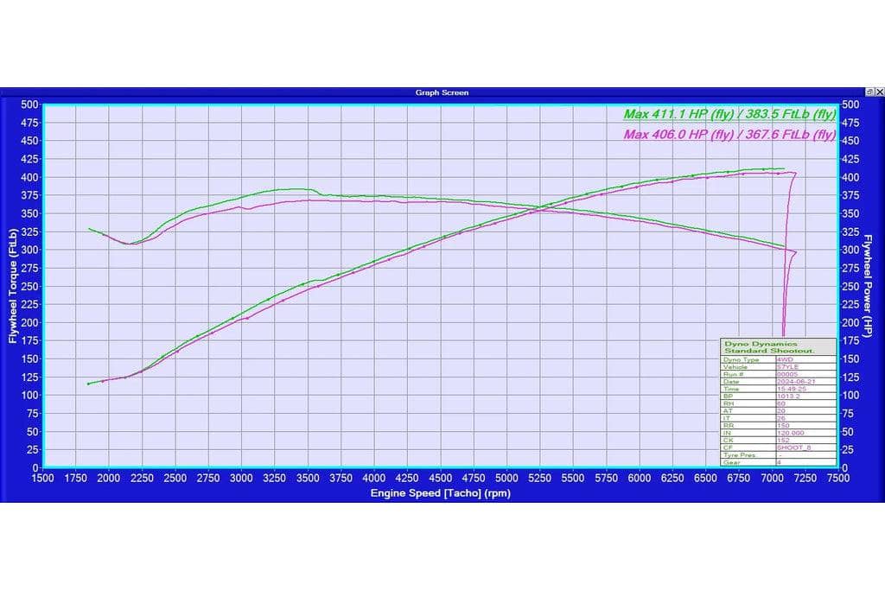Click the RR row value 150

coord(783,425)
